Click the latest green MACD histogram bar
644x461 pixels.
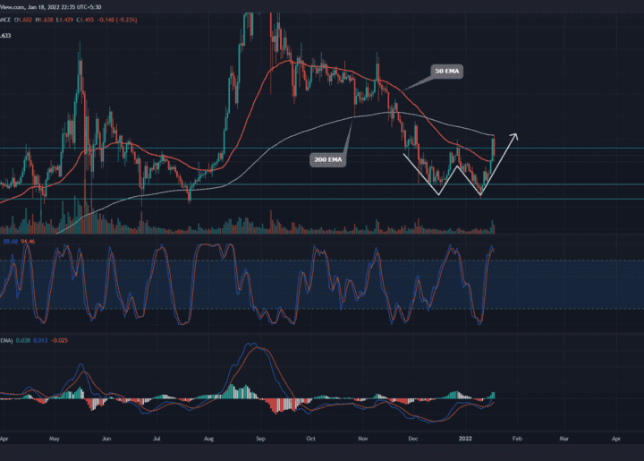[x=493, y=395]
